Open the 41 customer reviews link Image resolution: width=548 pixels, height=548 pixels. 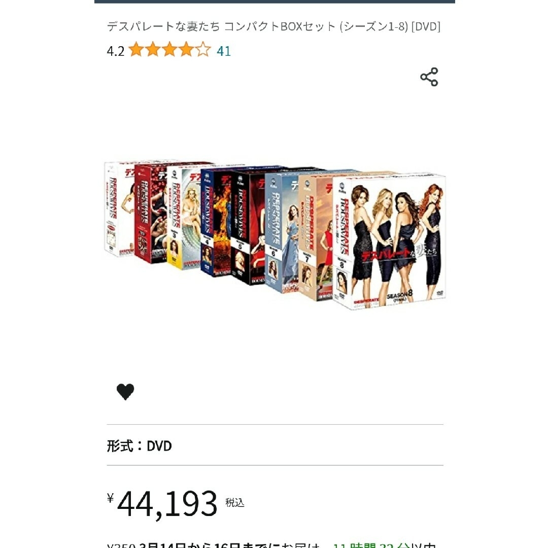[x=224, y=51]
